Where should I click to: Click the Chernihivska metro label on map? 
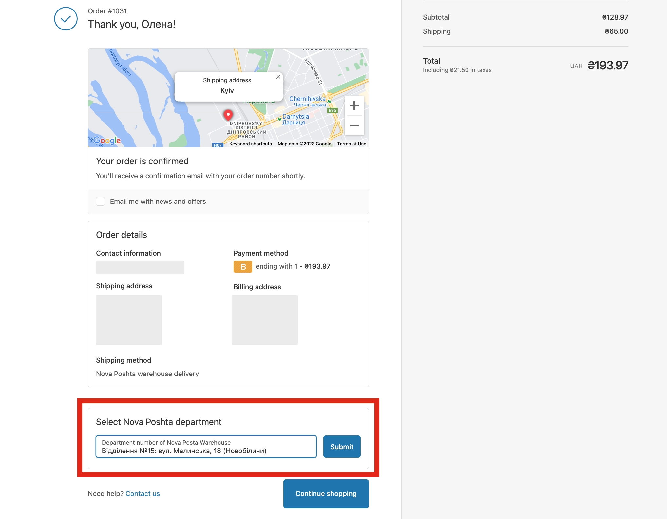click(x=308, y=102)
